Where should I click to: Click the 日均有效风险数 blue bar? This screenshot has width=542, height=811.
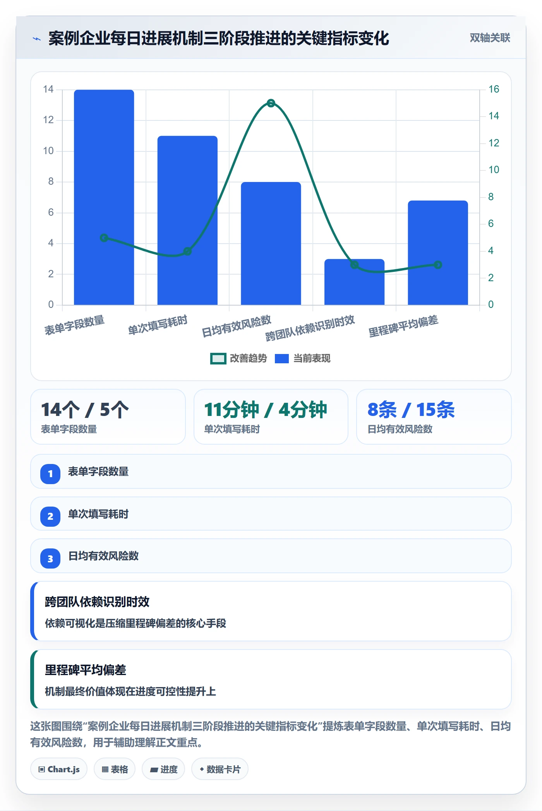pos(271,243)
